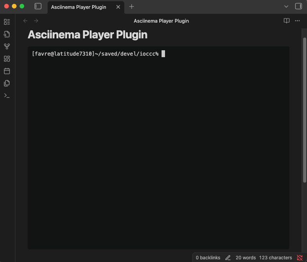Open the command palette terminal icon

tap(7, 96)
